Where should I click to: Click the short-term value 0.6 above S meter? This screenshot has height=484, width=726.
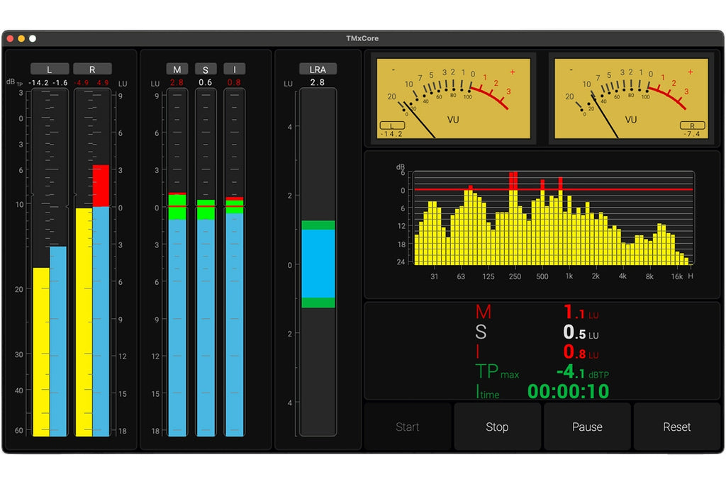[206, 82]
